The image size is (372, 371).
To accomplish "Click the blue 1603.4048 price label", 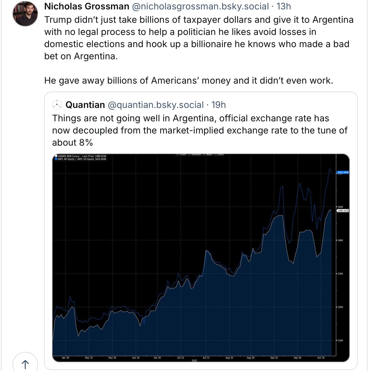I will coord(343,172).
